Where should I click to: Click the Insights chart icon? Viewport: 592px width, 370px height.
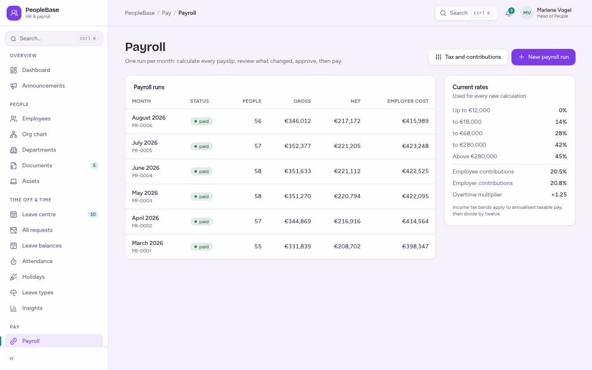pyautogui.click(x=14, y=308)
